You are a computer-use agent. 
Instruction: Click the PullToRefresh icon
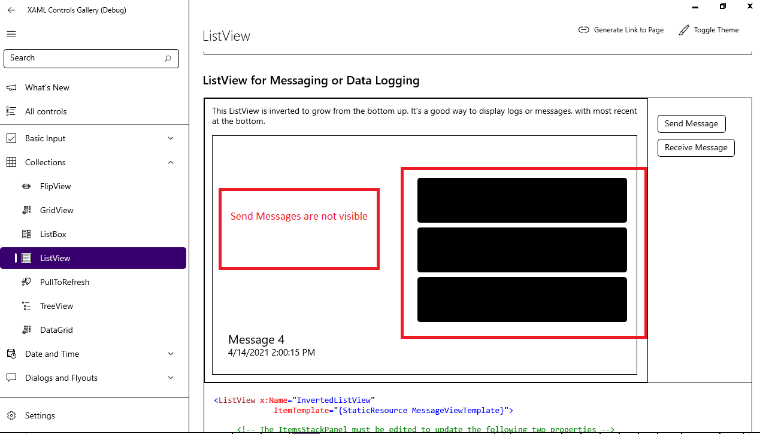(26, 282)
